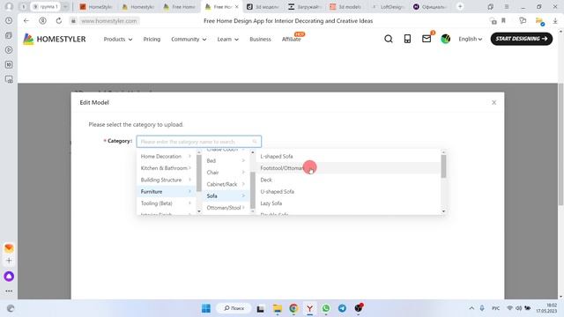Expand Kitchen & Bathroom category

(166, 168)
